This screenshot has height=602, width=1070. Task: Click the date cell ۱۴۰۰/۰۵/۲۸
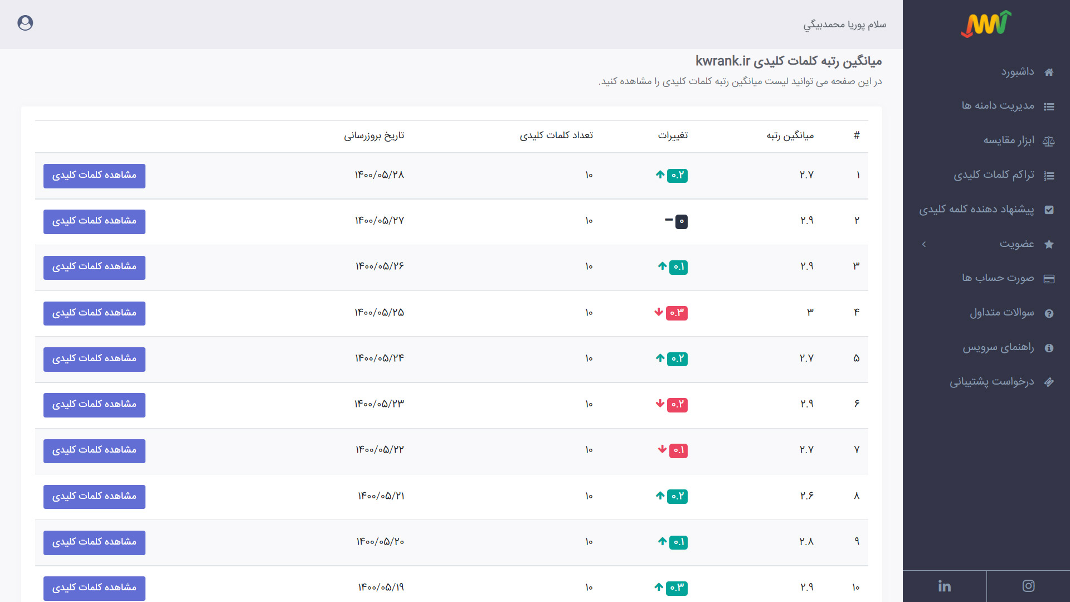pos(380,175)
